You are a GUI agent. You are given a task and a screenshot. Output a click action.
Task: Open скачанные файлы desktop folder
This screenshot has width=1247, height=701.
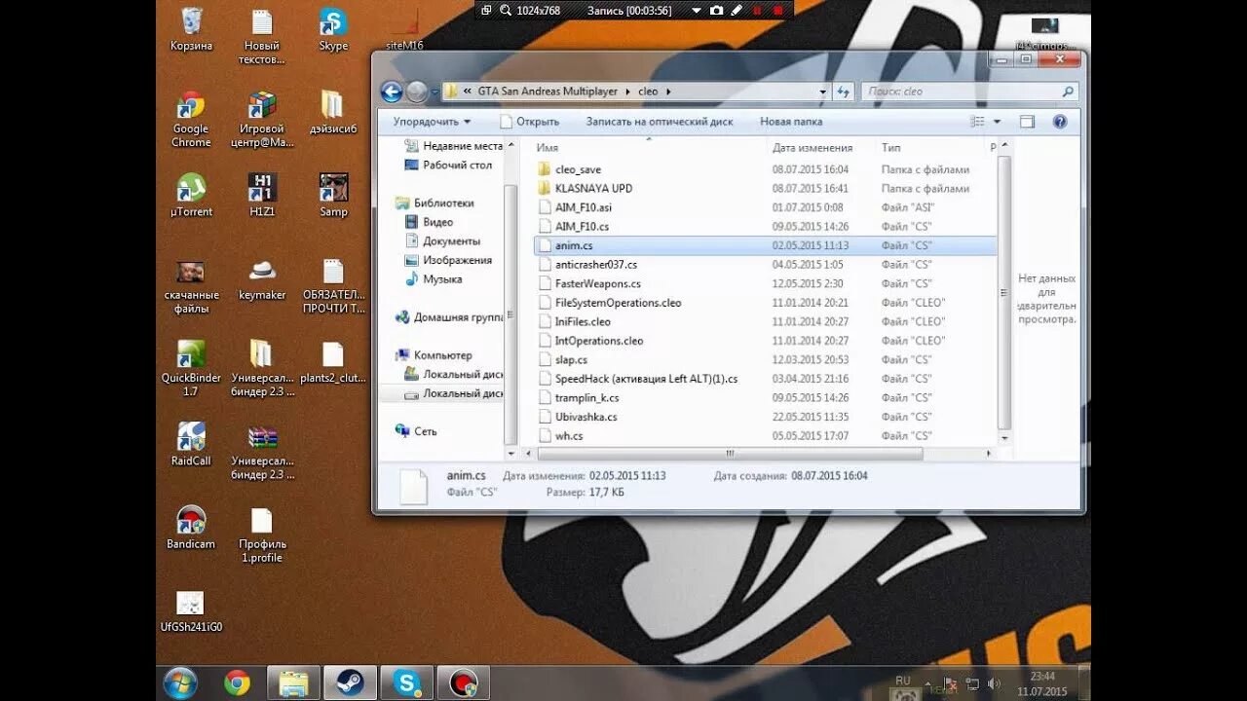click(191, 286)
